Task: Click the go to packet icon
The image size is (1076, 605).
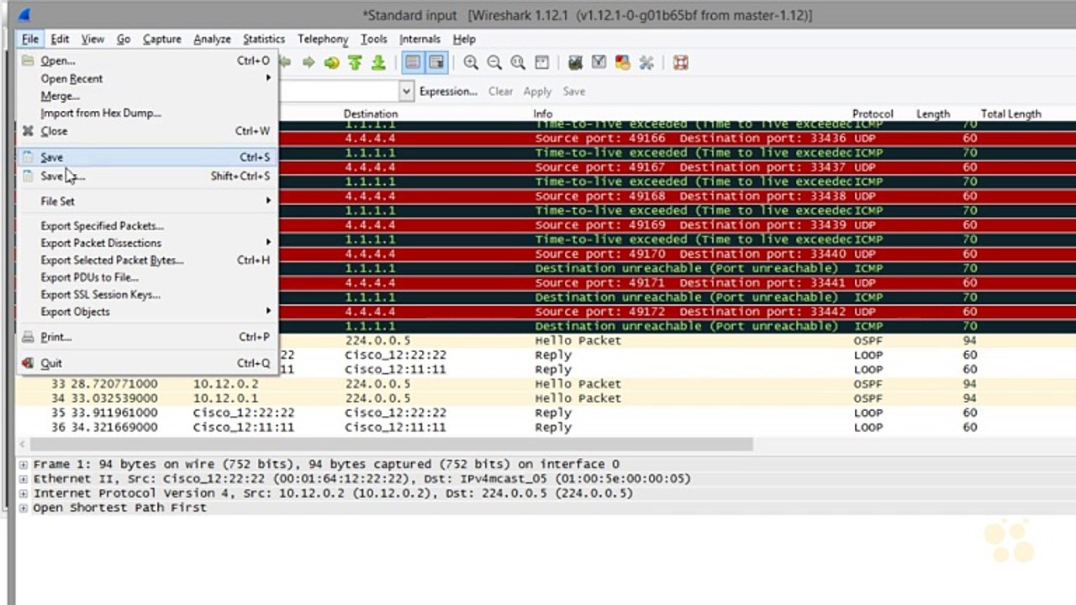Action: [x=332, y=63]
